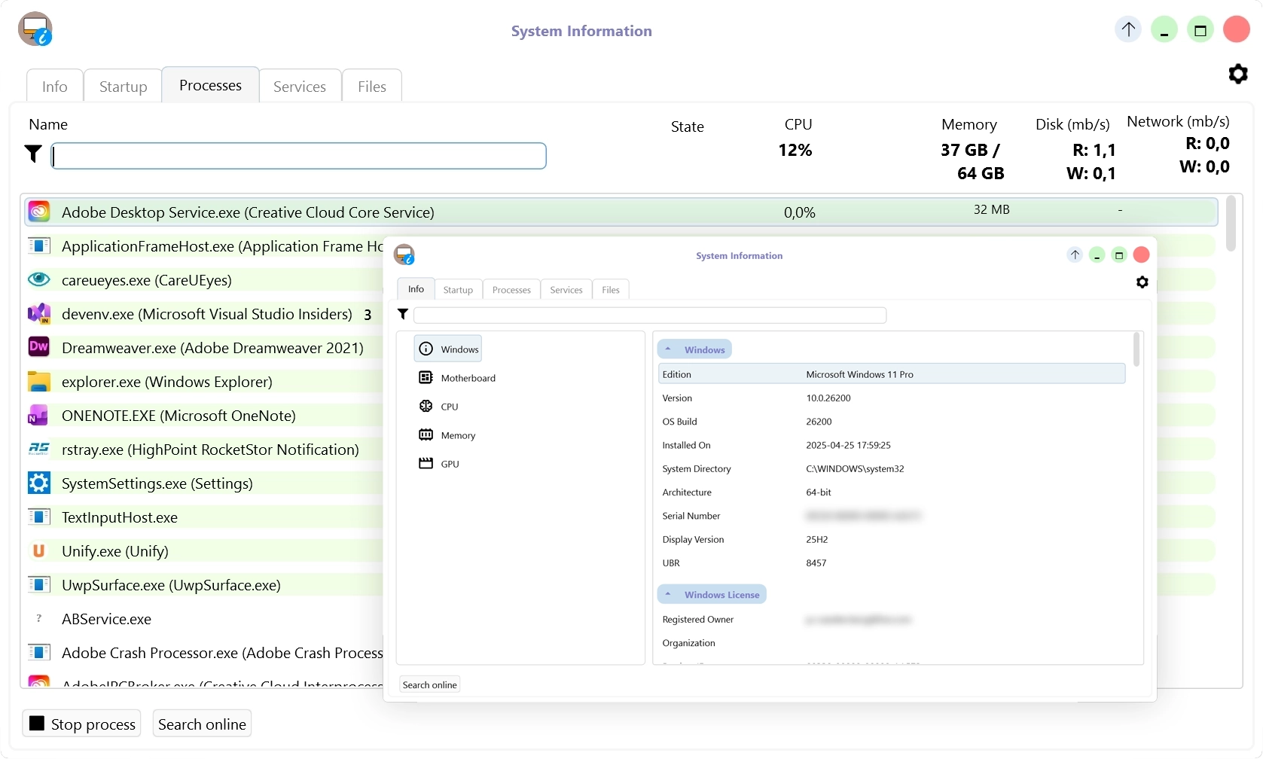
Task: Click Search online in the inner window
Action: [x=429, y=684]
